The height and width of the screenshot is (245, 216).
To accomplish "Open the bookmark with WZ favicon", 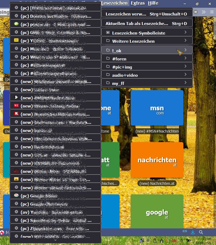I will point(55,106).
